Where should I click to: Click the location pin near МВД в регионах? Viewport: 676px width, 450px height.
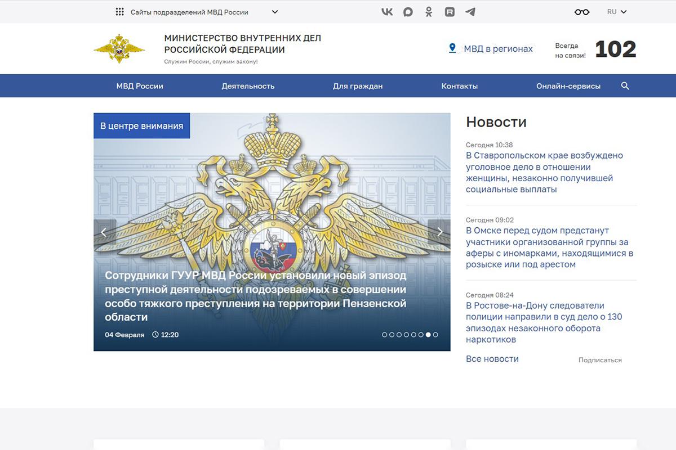click(452, 48)
